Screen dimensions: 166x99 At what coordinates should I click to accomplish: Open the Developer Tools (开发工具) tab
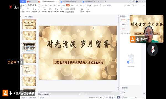pos(82,5)
